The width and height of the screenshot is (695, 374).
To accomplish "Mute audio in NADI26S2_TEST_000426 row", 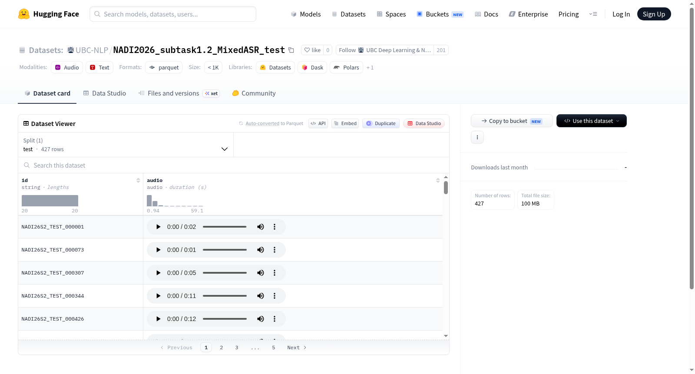I will click(261, 319).
